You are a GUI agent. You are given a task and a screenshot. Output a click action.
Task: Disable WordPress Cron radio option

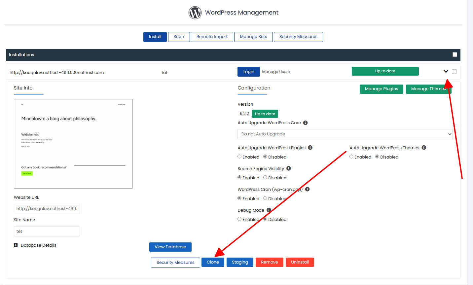coord(265,198)
